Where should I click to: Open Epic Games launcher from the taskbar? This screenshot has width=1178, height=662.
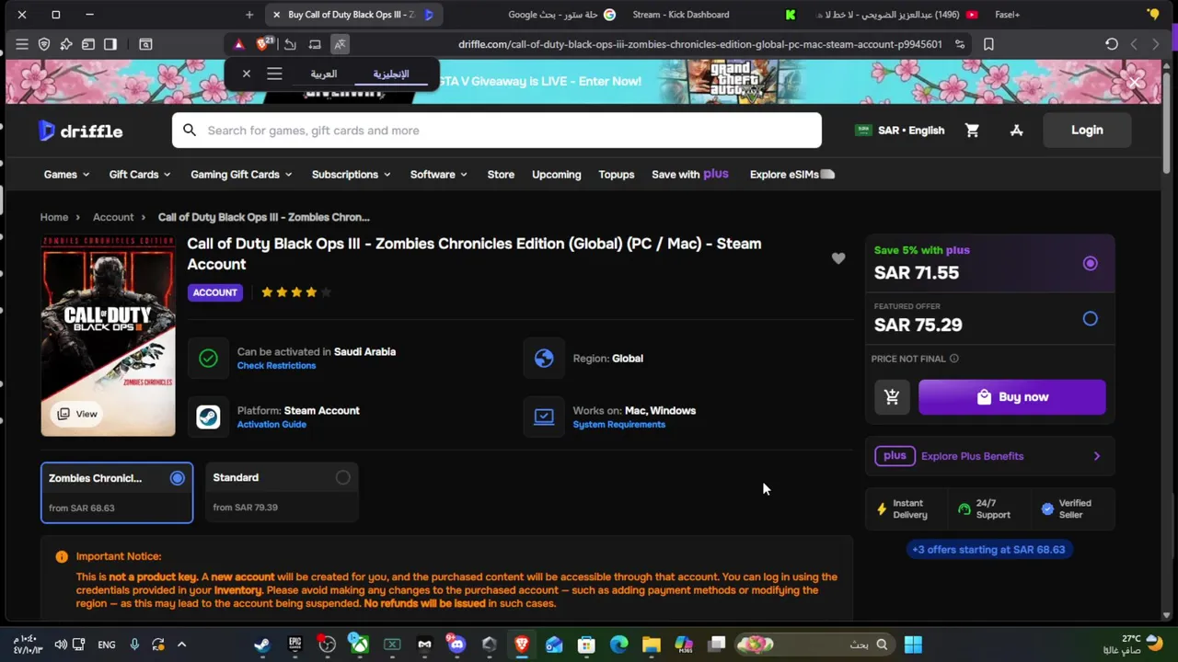coord(294,645)
